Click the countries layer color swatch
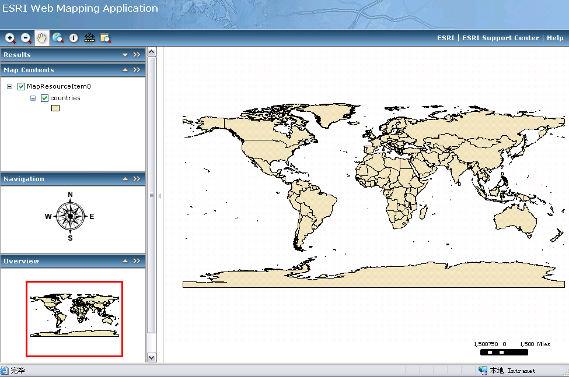569x377 pixels. pyautogui.click(x=55, y=108)
